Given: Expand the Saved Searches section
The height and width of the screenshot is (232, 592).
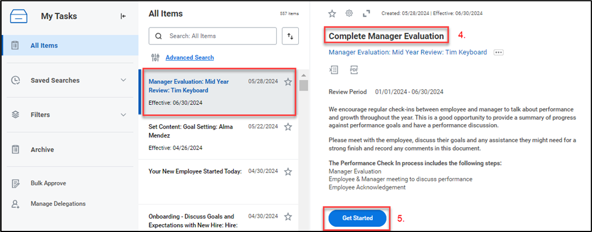Looking at the screenshot, I should coord(124,80).
